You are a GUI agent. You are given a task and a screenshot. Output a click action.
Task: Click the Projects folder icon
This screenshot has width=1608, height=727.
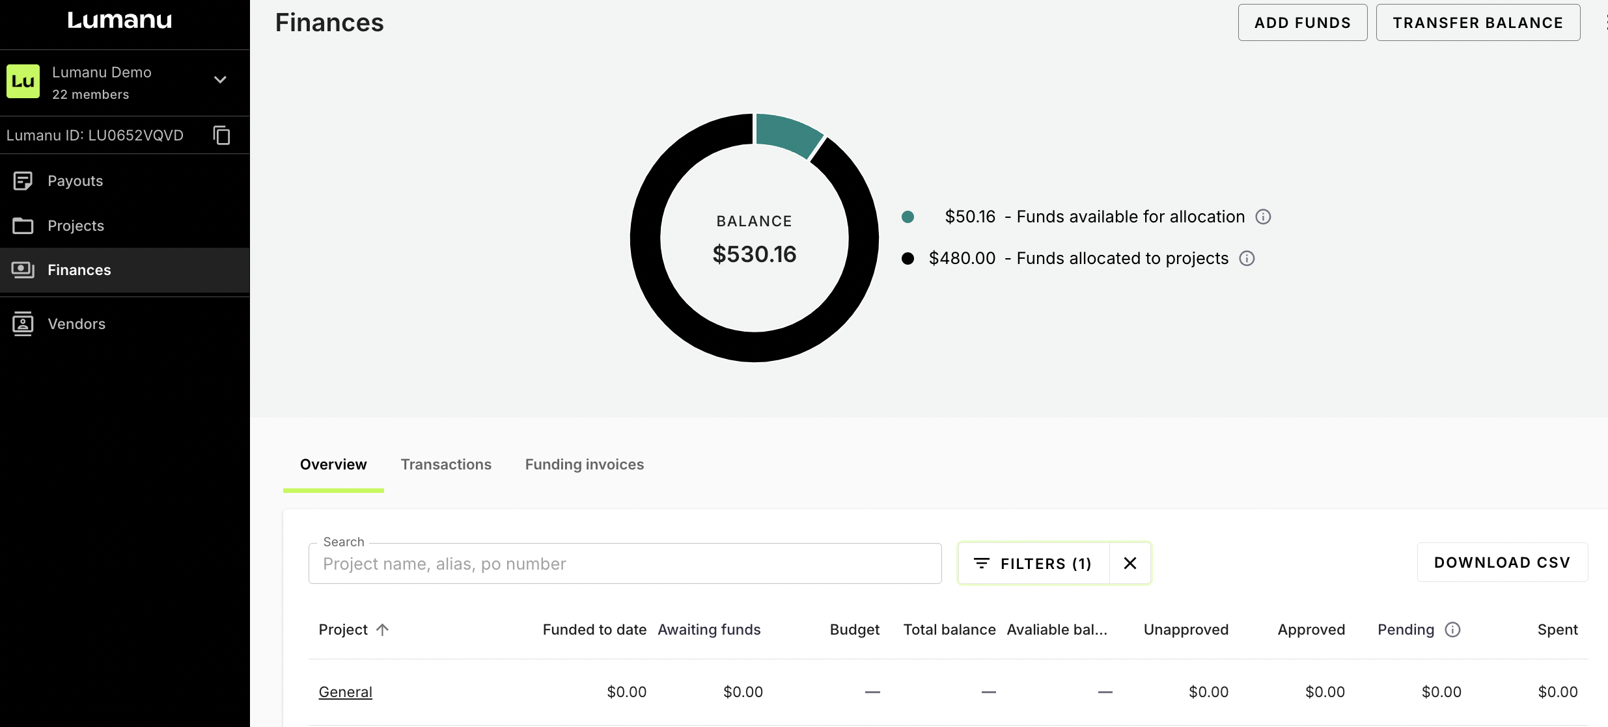point(23,226)
